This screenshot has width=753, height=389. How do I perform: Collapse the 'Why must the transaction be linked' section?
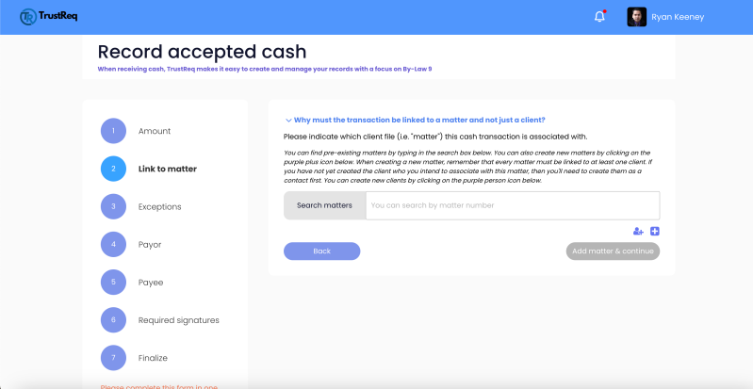(x=415, y=120)
